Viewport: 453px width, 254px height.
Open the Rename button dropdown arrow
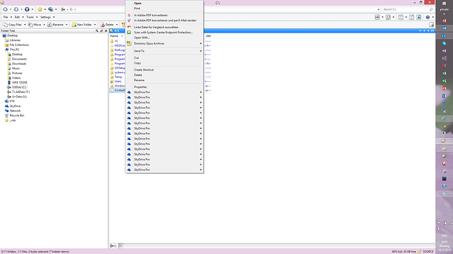66,25
